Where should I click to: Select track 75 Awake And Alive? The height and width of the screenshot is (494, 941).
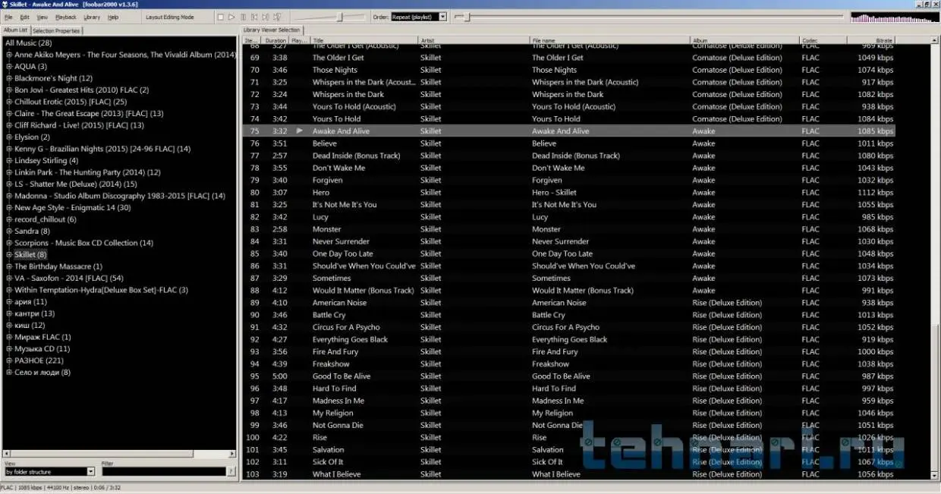569,131
